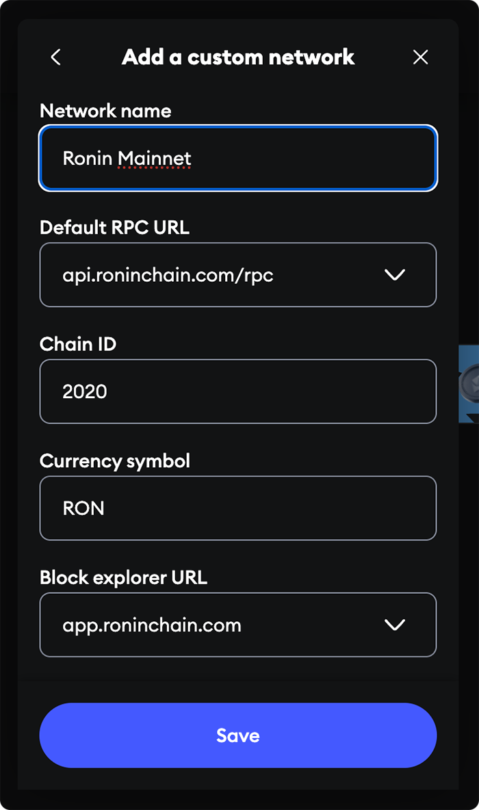This screenshot has width=479, height=810.
Task: Focus the Network name input field
Action: [x=238, y=158]
